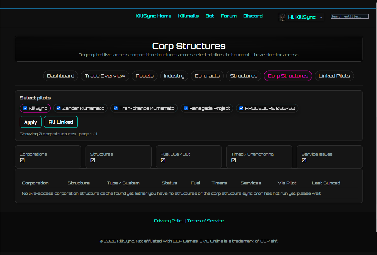Click the Search entities input field

point(349,16)
